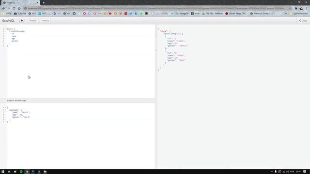Image resolution: width=310 pixels, height=174 pixels.
Task: Open the mongoDb bookmark
Action: (x=182, y=14)
